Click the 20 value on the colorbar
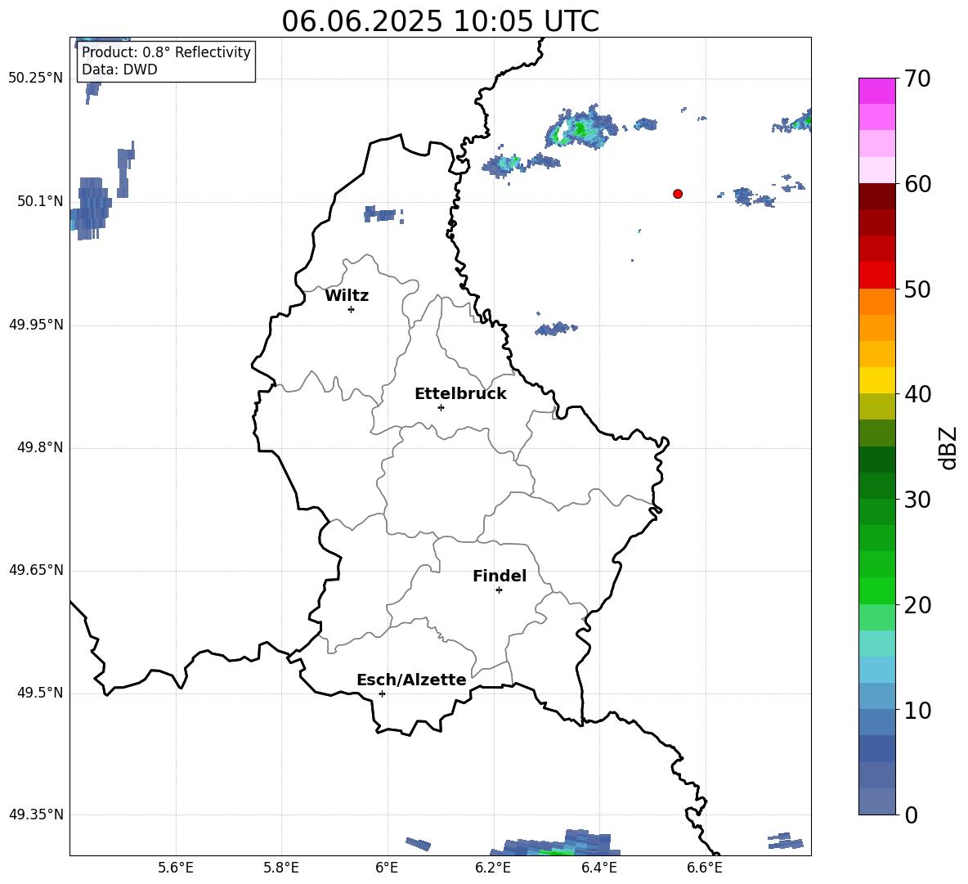The image size is (968, 884). [x=916, y=605]
